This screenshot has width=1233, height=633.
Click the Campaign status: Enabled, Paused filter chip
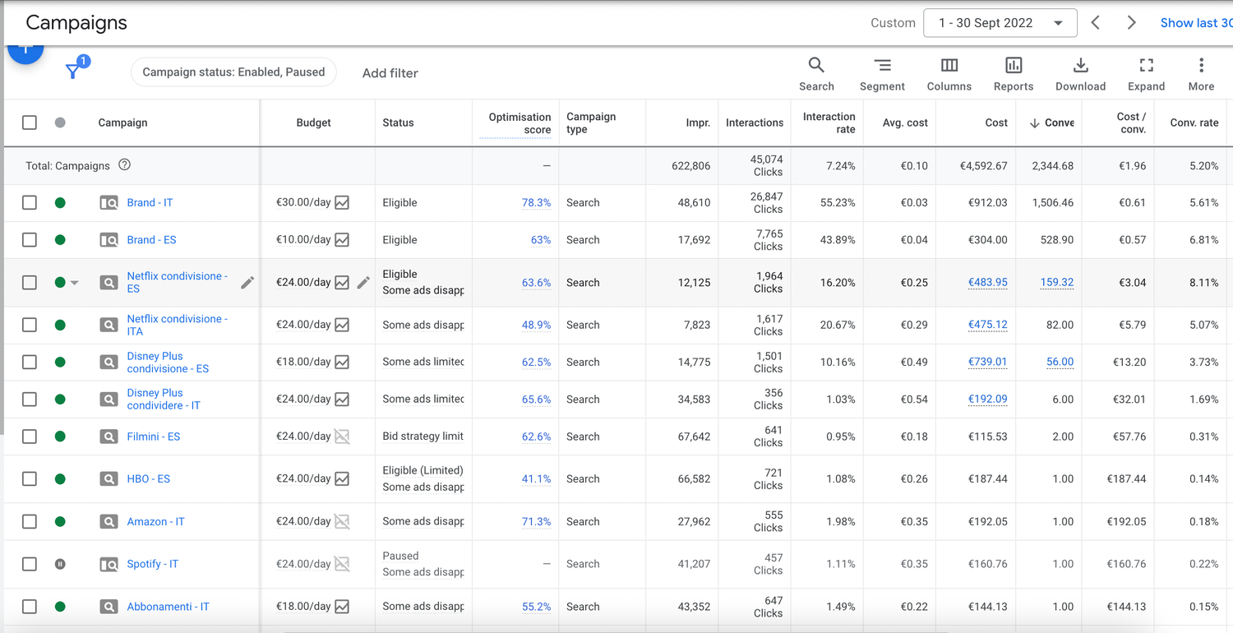coord(233,72)
